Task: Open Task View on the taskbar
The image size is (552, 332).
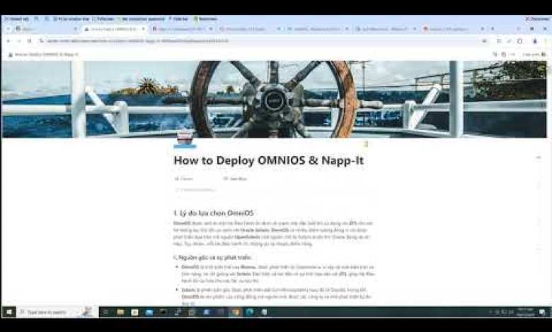Action: tap(105, 312)
